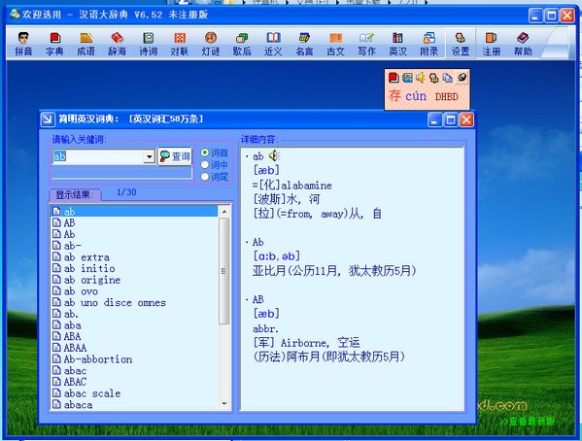Open the 帮助 help section

pos(523,44)
